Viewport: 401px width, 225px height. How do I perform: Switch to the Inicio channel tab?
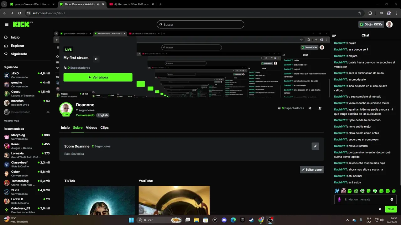(x=65, y=127)
